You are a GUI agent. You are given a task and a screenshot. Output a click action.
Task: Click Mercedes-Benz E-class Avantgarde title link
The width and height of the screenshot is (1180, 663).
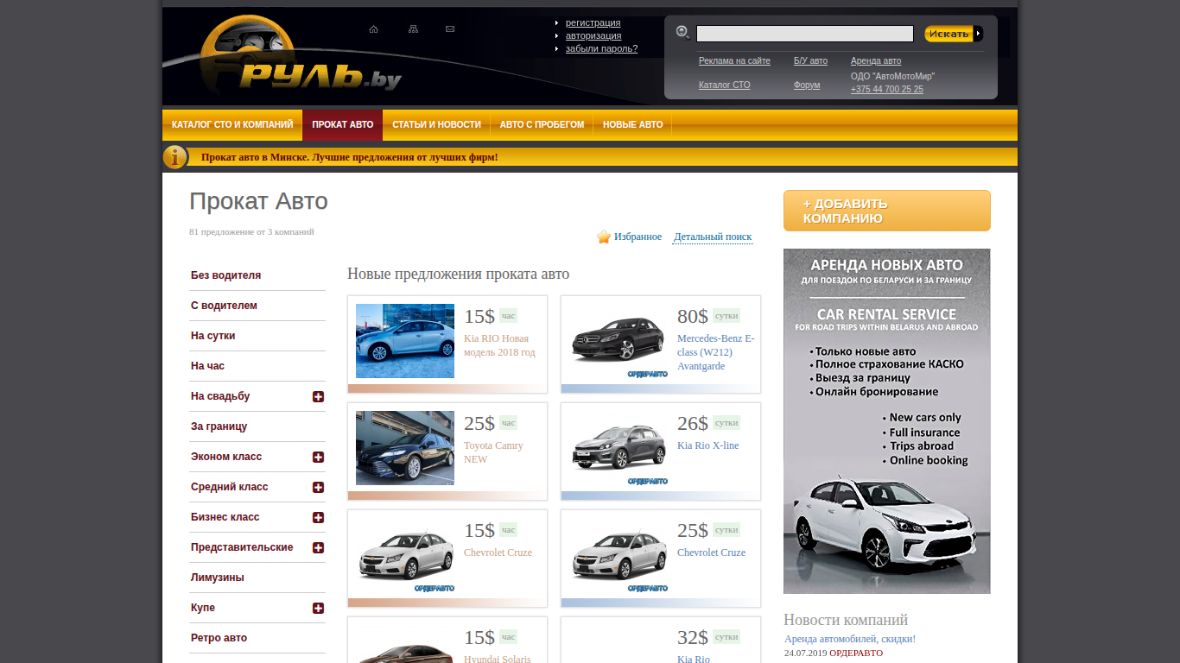point(715,352)
